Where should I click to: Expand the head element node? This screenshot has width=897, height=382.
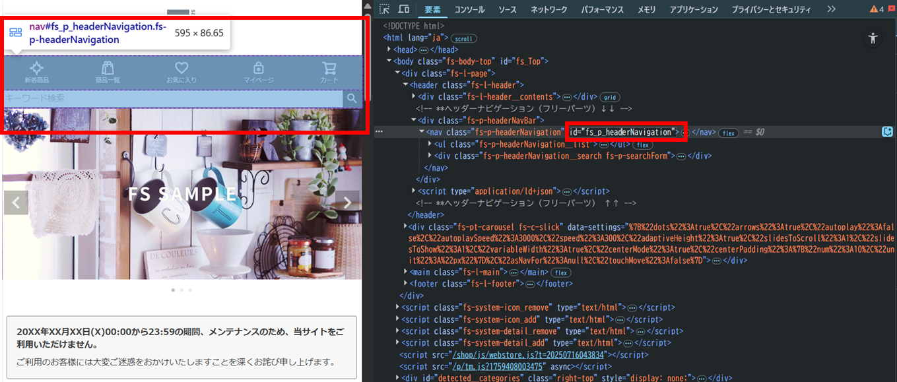tap(389, 49)
